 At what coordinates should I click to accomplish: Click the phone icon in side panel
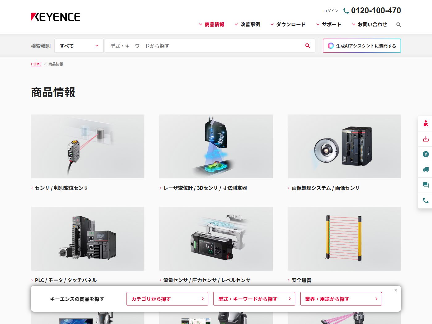point(426,201)
